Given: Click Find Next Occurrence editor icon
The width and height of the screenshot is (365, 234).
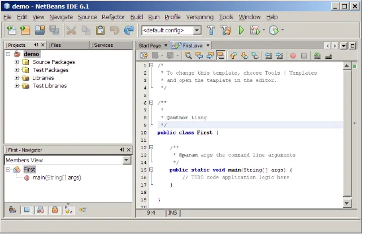Looking at the screenshot, I should pyautogui.click(x=210, y=55).
